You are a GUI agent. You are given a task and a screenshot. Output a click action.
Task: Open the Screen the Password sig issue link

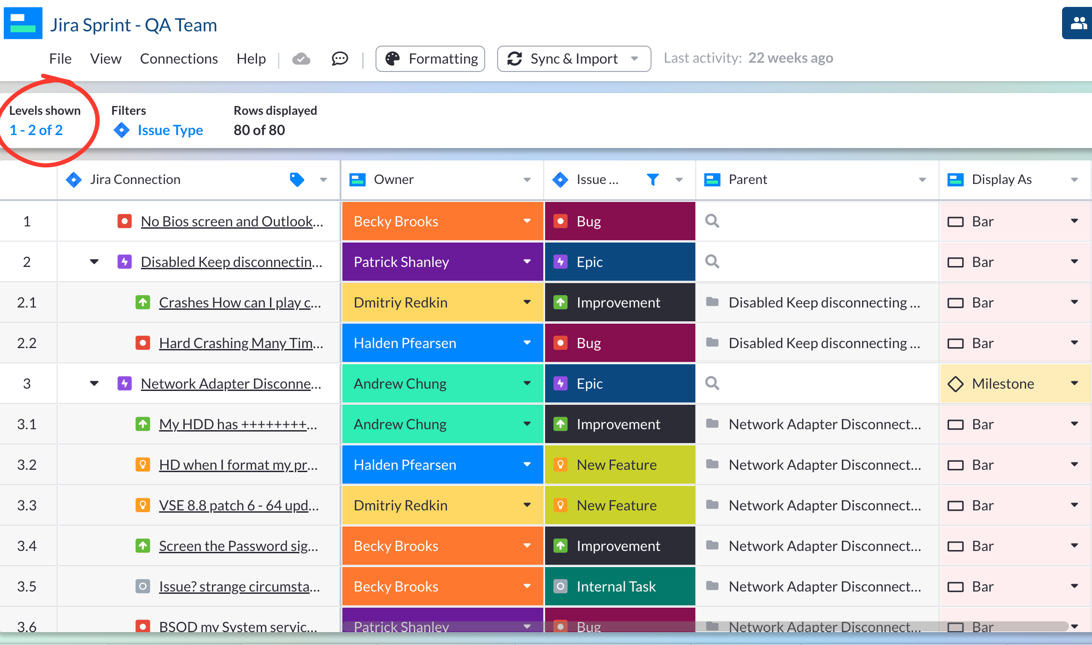239,546
